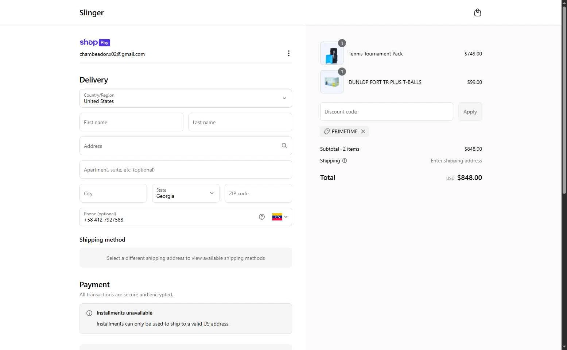Click the Shipping method heading
Image resolution: width=567 pixels, height=350 pixels.
(102, 239)
